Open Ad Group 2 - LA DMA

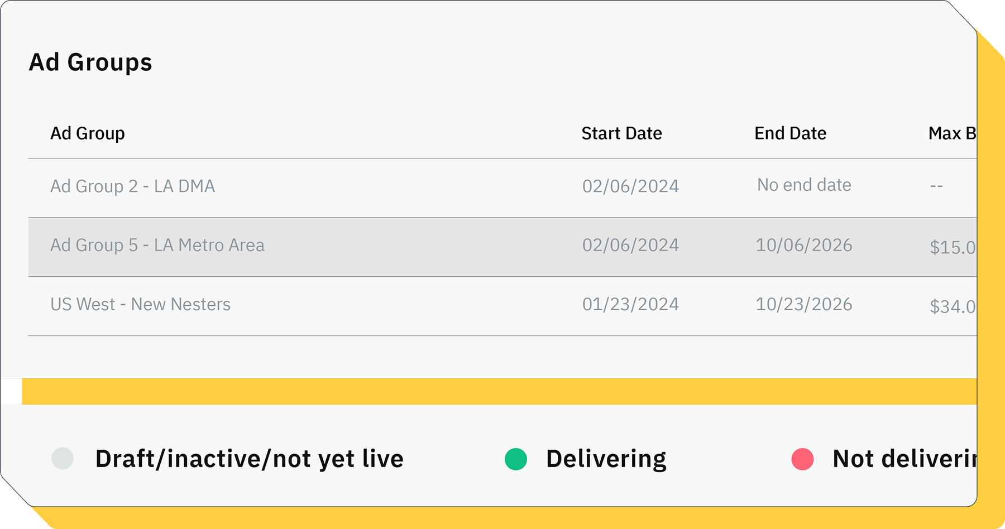132,186
